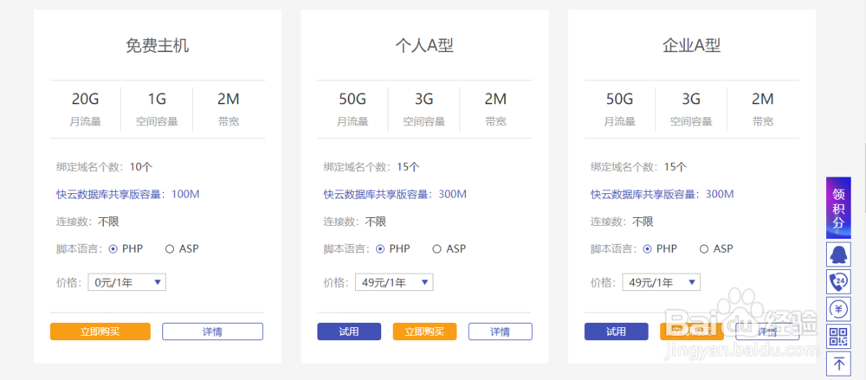Click the back-to-top arrow icon

coord(838,364)
